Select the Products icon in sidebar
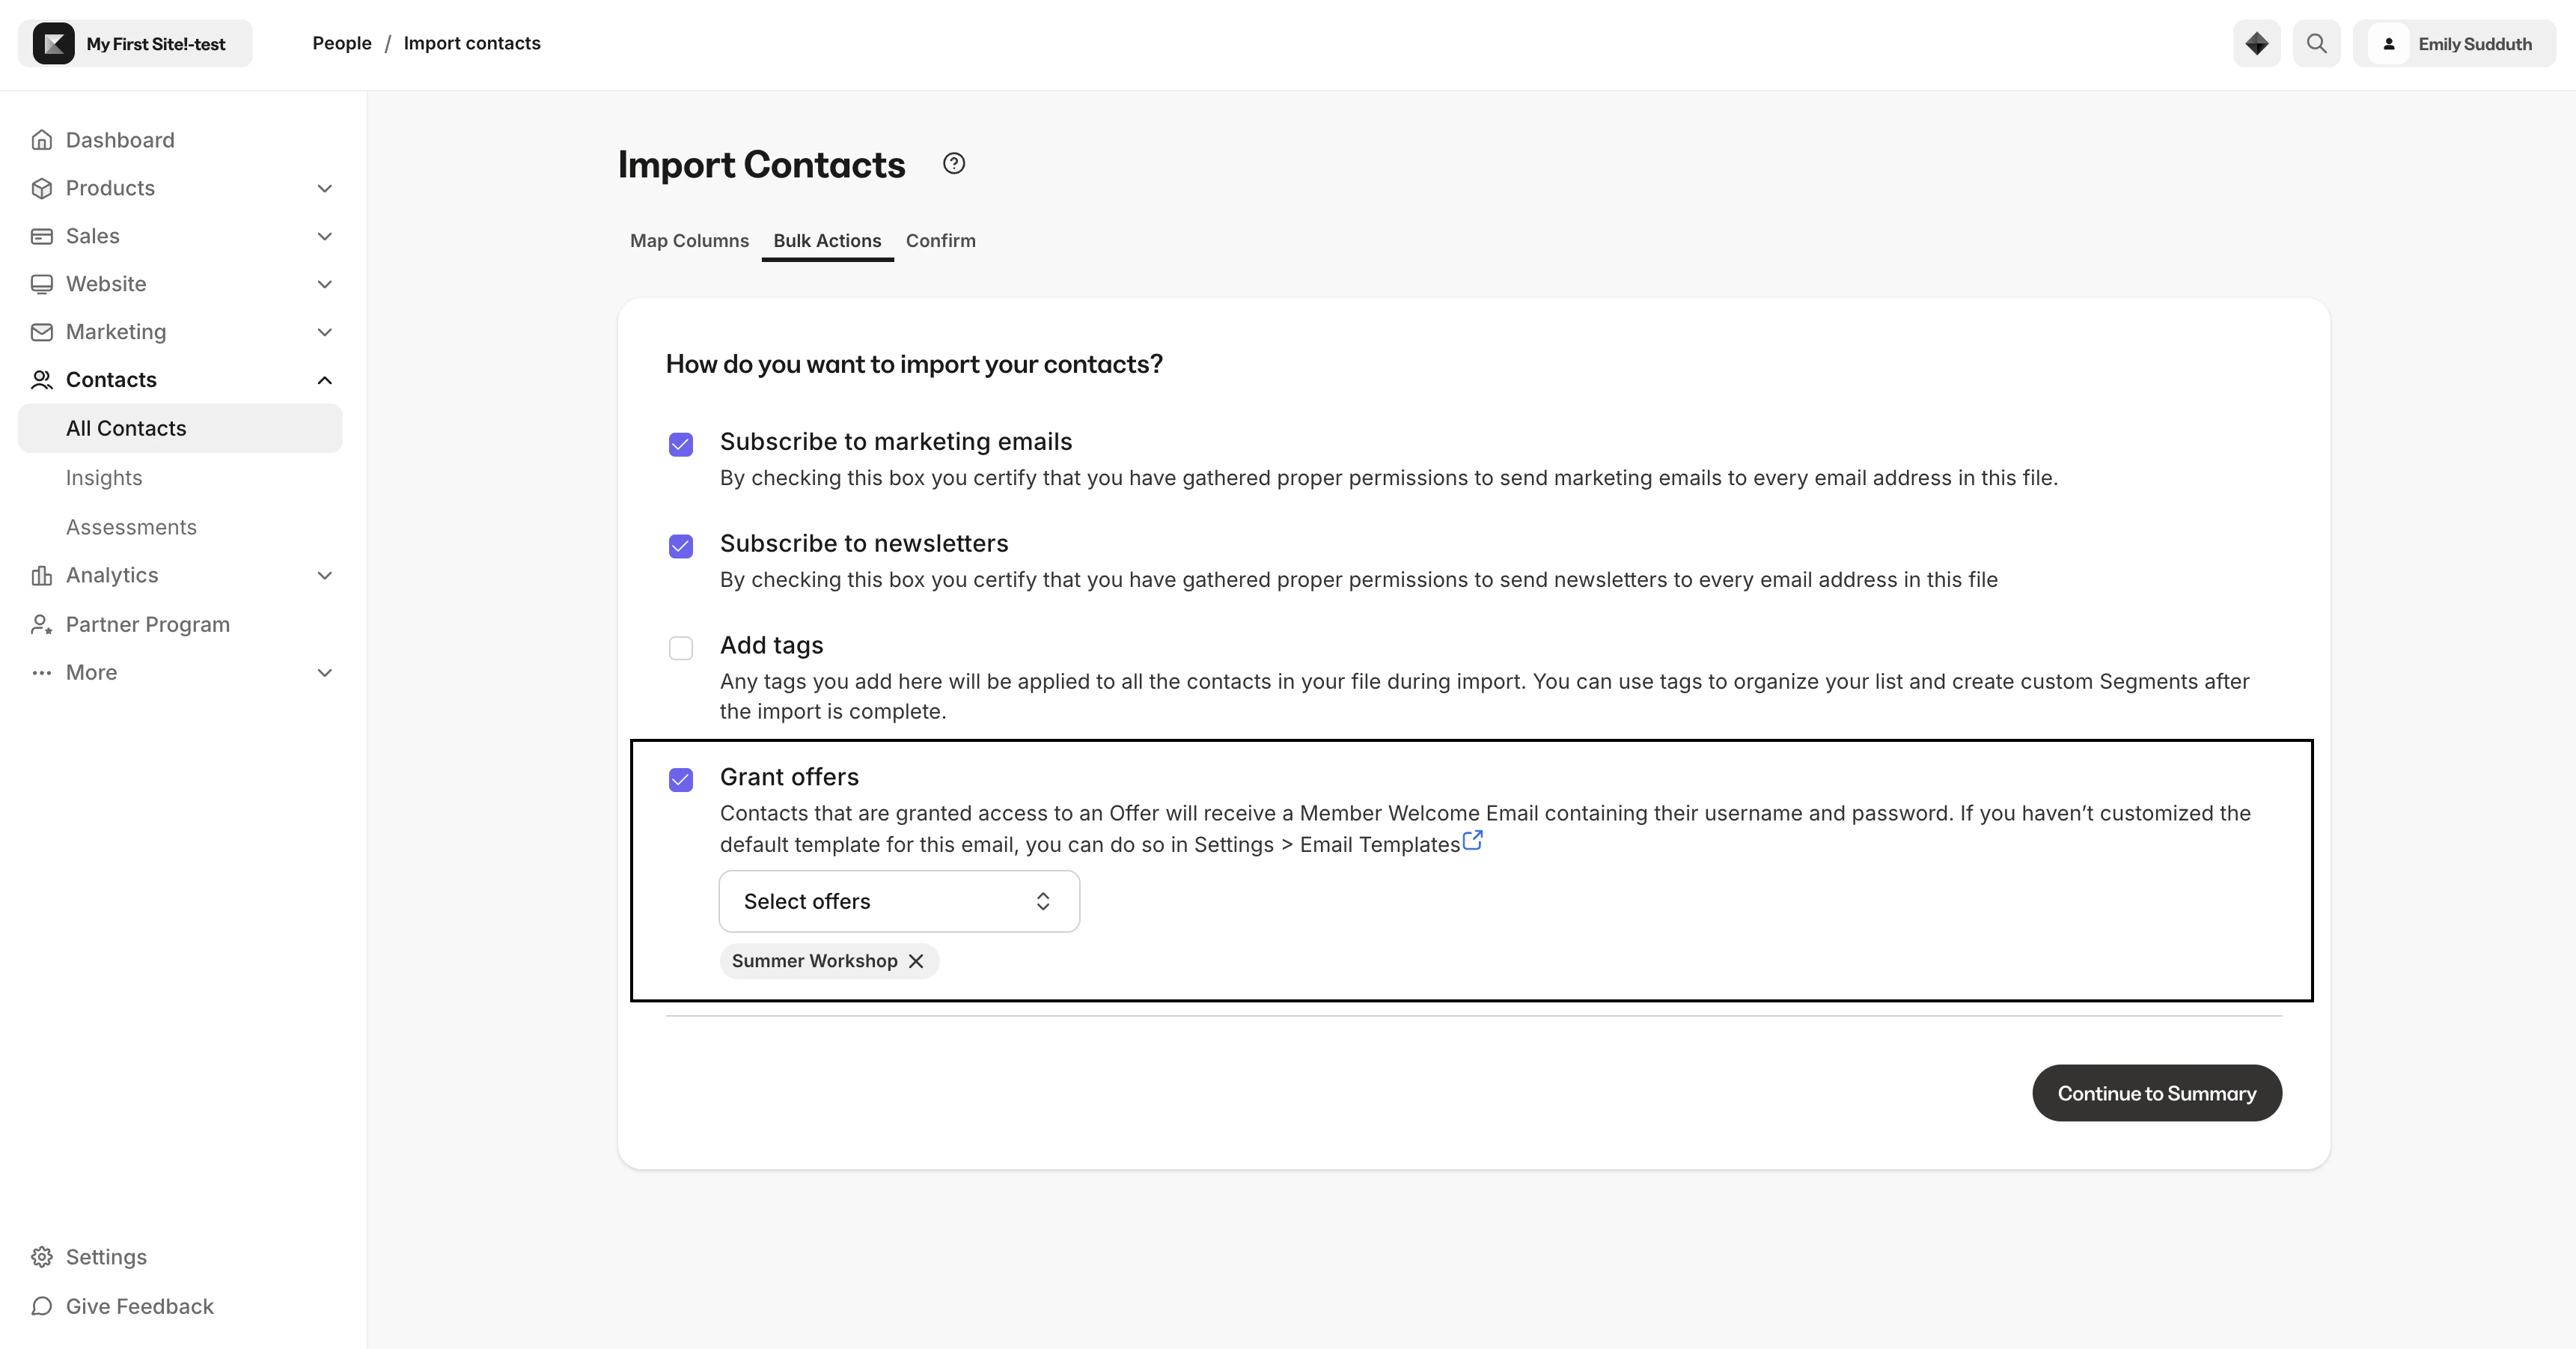The width and height of the screenshot is (2576, 1349). (41, 188)
